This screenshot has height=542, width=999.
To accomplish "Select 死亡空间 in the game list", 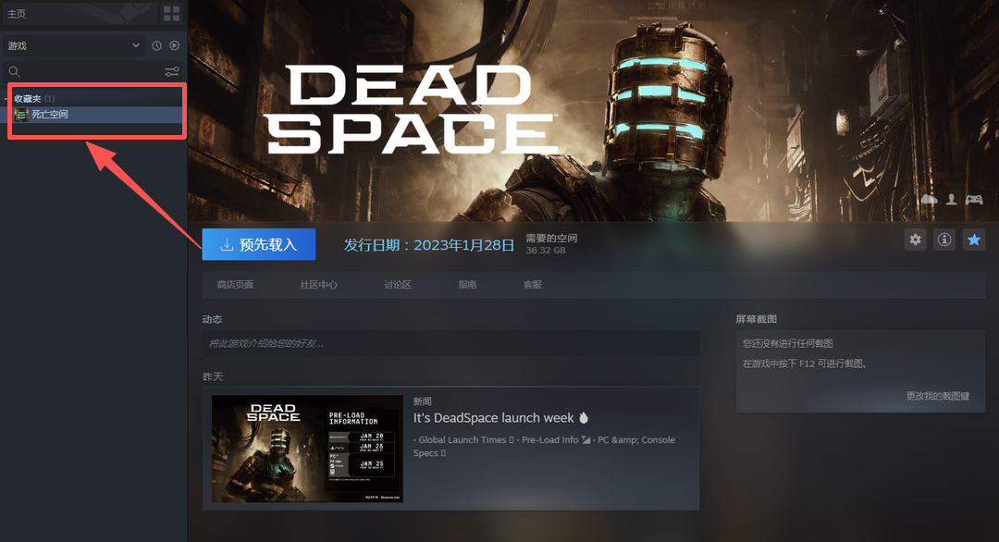I will 50,115.
